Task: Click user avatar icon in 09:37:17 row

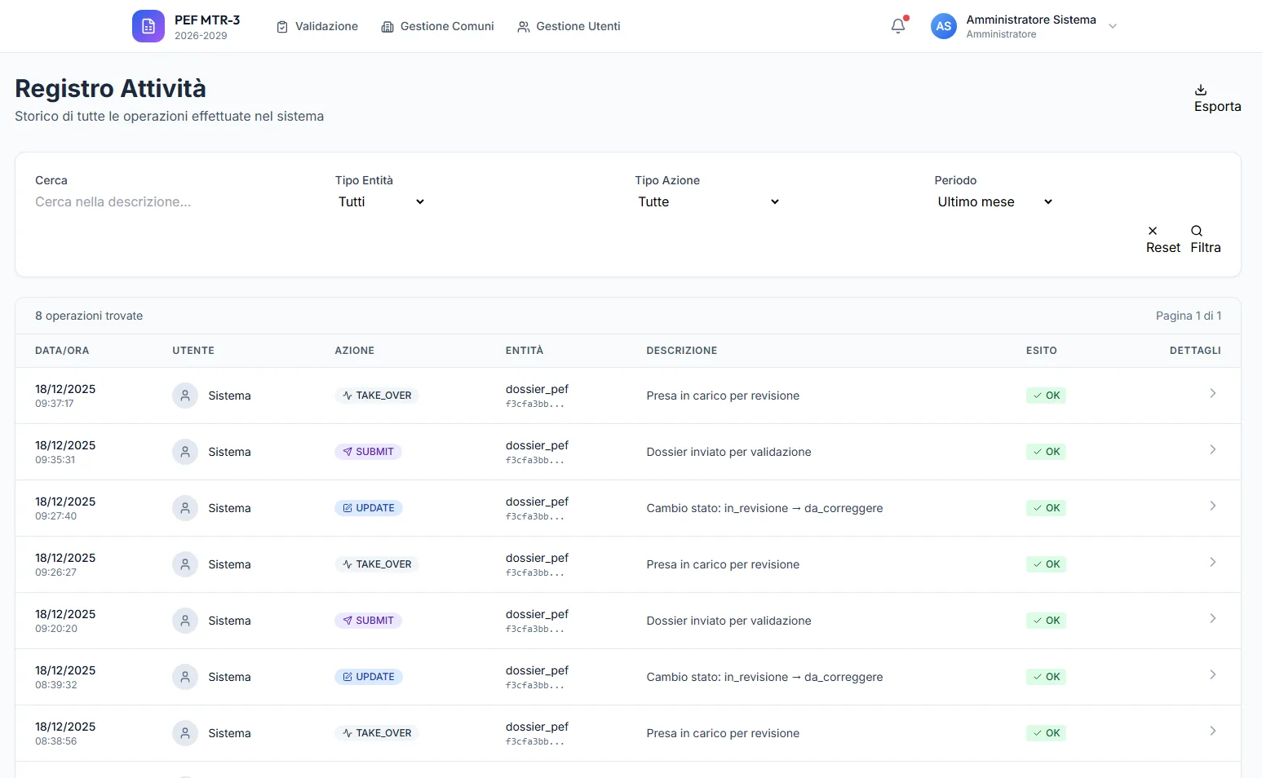Action: click(x=185, y=396)
